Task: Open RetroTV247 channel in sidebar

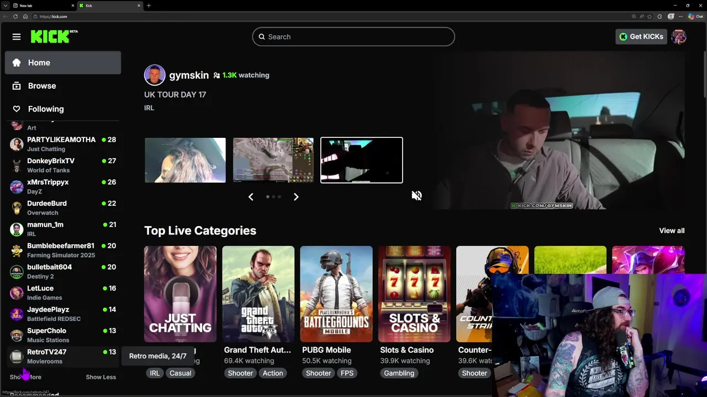Action: [x=63, y=356]
